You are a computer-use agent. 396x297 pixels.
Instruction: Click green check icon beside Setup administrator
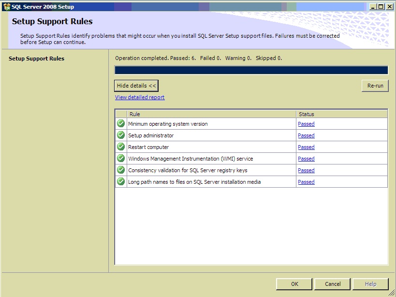121,135
